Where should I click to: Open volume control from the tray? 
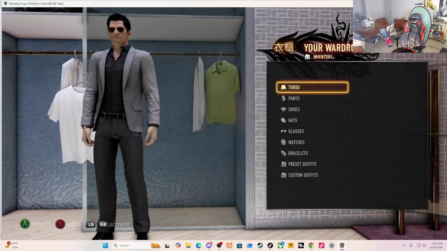(x=424, y=245)
